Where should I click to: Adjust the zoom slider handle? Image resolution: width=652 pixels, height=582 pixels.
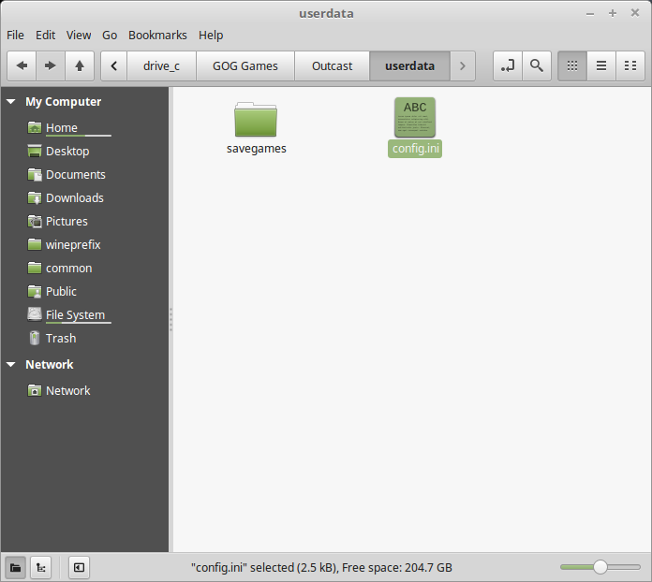click(600, 567)
